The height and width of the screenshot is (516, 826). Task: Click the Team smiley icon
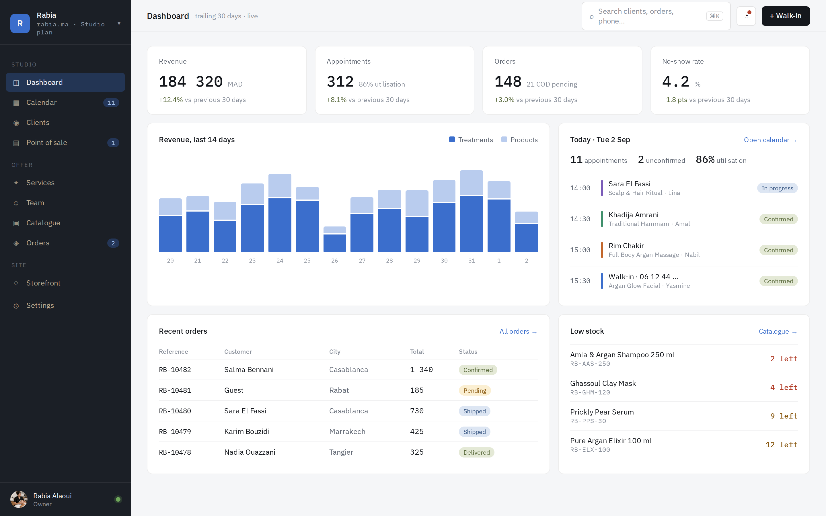pos(16,203)
